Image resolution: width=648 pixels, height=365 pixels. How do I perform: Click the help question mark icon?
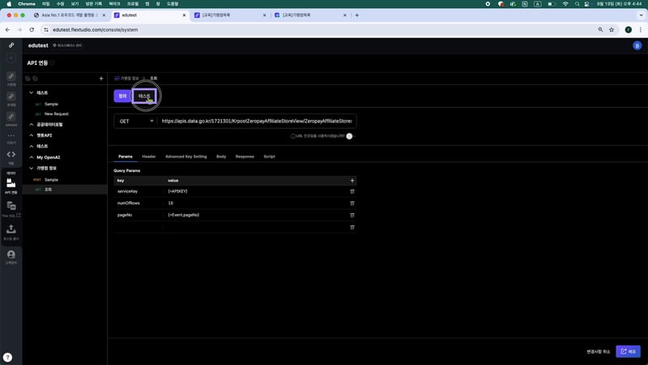click(x=7, y=357)
